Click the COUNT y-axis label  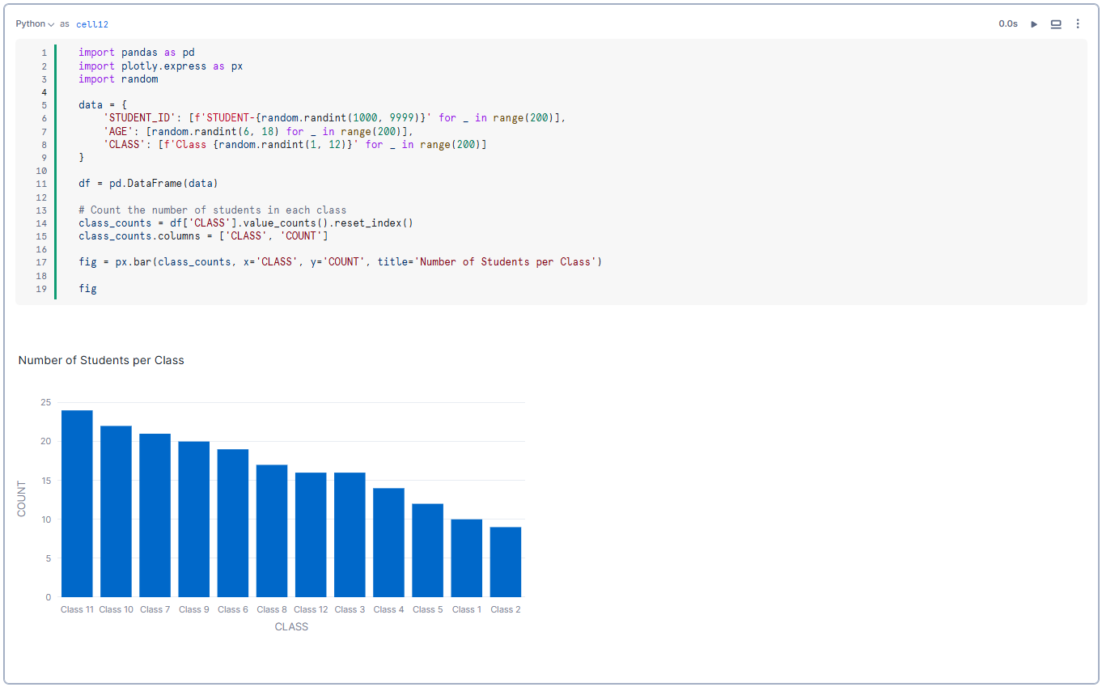pos(21,497)
